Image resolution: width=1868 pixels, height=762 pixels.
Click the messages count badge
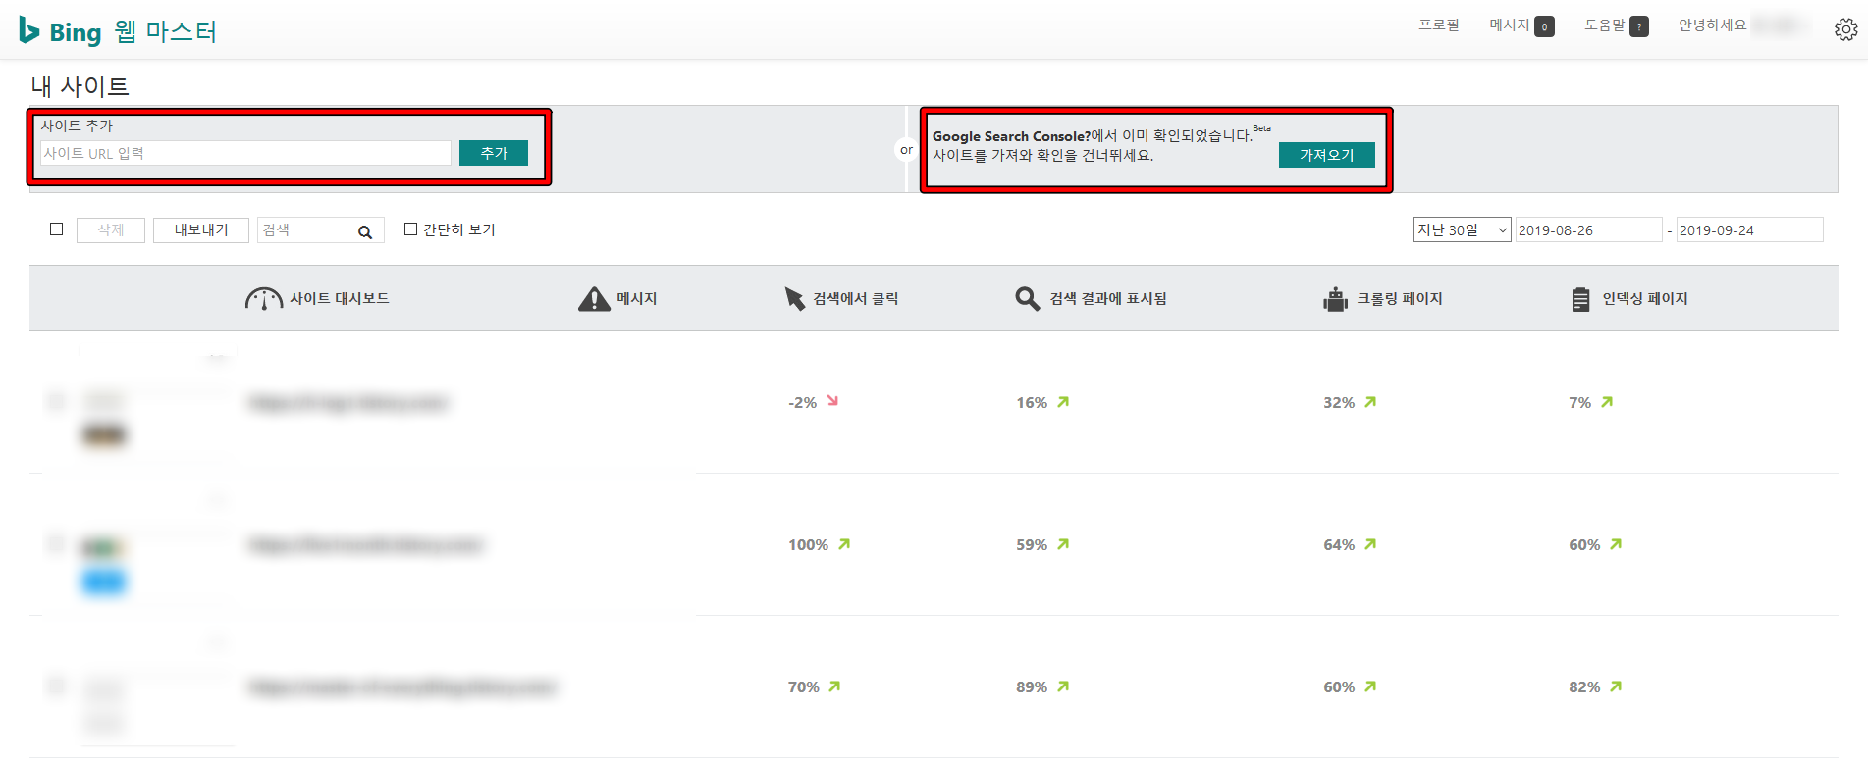[x=1544, y=26]
